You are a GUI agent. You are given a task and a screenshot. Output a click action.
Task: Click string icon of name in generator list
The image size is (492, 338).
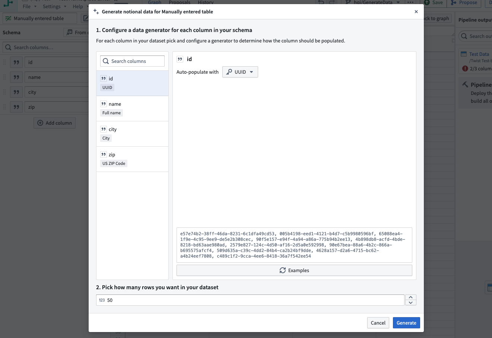104,104
